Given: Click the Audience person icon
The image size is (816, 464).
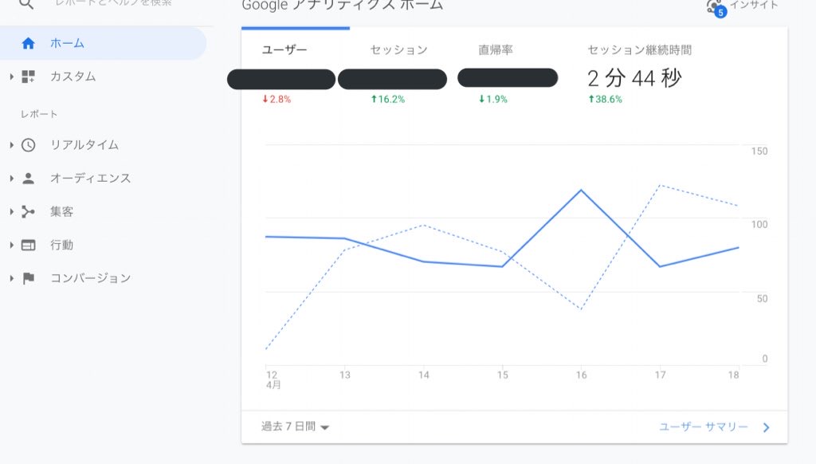Looking at the screenshot, I should [28, 178].
